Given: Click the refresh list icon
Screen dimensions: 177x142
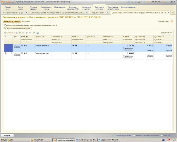Looking at the screenshot, I should [34, 33].
